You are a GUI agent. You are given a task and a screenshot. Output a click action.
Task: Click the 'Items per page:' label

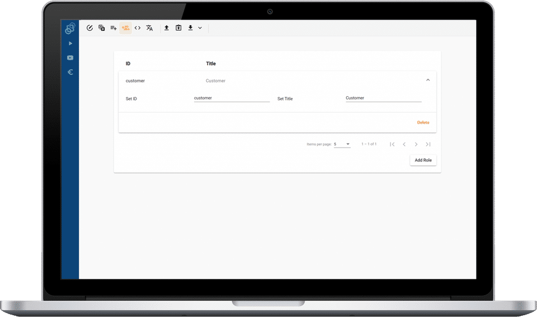[x=319, y=144]
